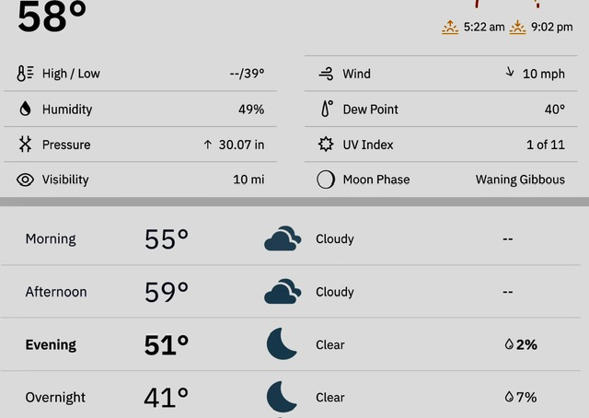Select the Overnight forecast row label
589x418 pixels.
[55, 398]
